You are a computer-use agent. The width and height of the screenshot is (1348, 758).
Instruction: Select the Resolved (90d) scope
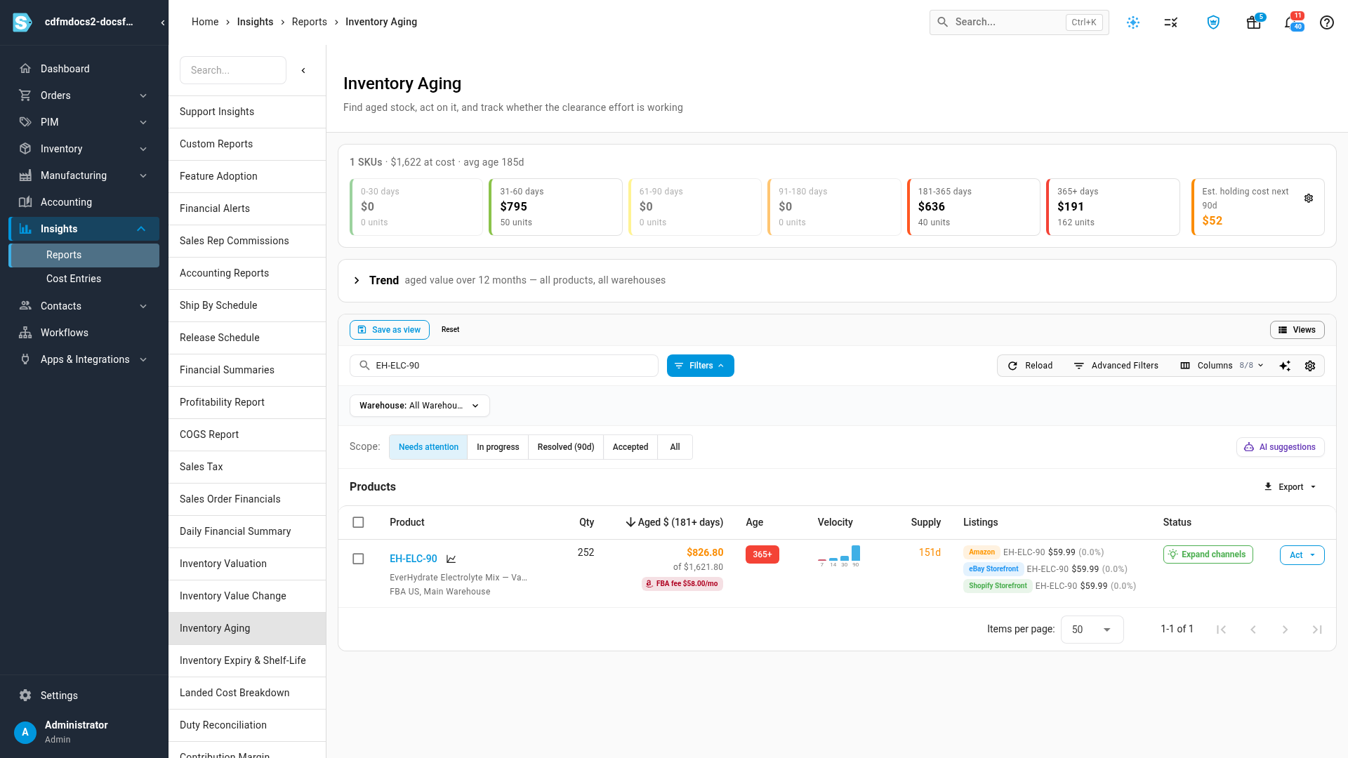click(566, 447)
